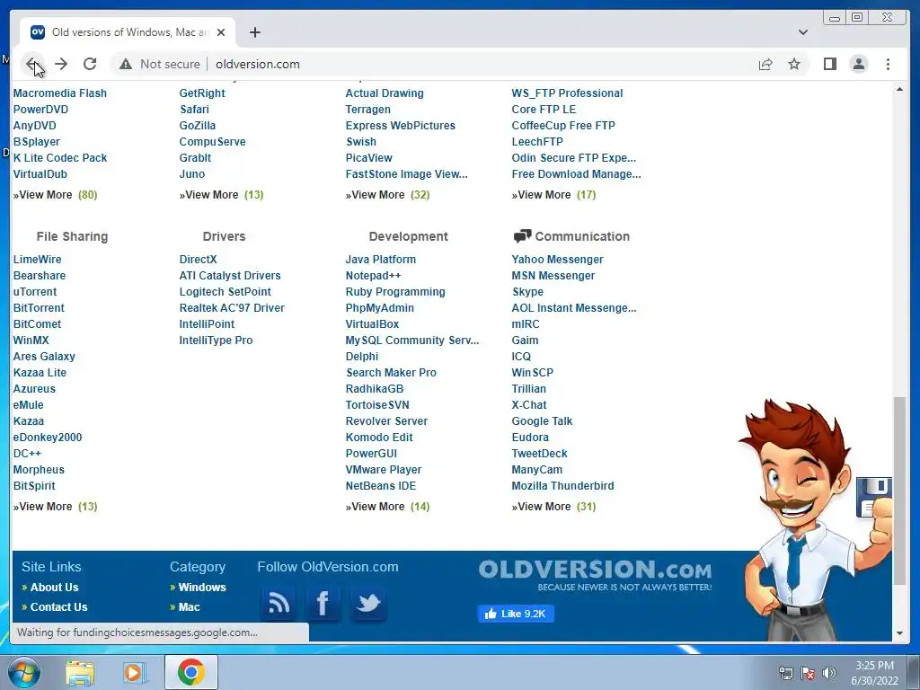Open the eDonkey2000 link
The width and height of the screenshot is (920, 690).
(x=48, y=438)
